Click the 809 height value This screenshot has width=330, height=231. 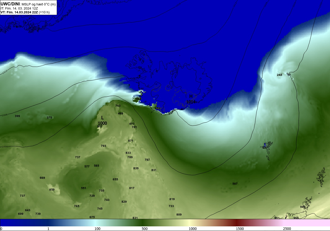click(x=179, y=215)
